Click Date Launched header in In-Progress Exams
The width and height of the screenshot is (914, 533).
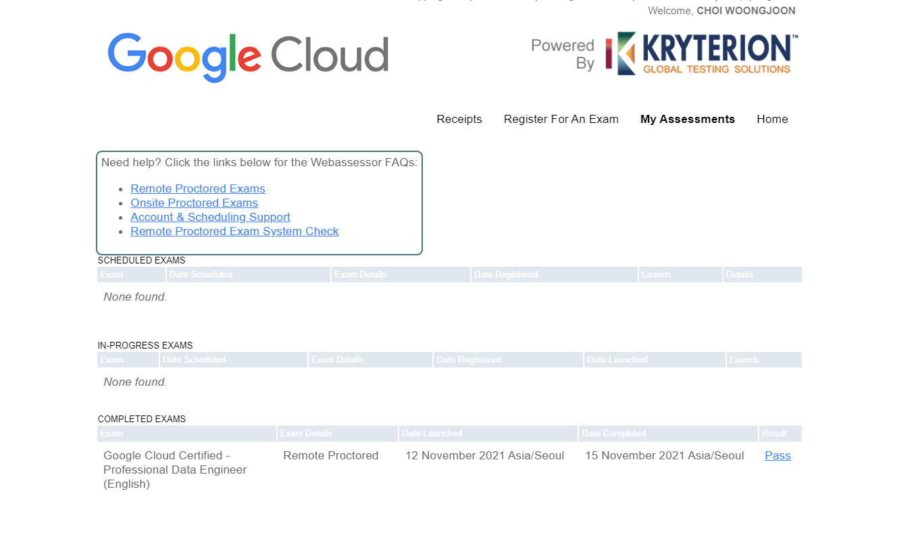point(655,359)
